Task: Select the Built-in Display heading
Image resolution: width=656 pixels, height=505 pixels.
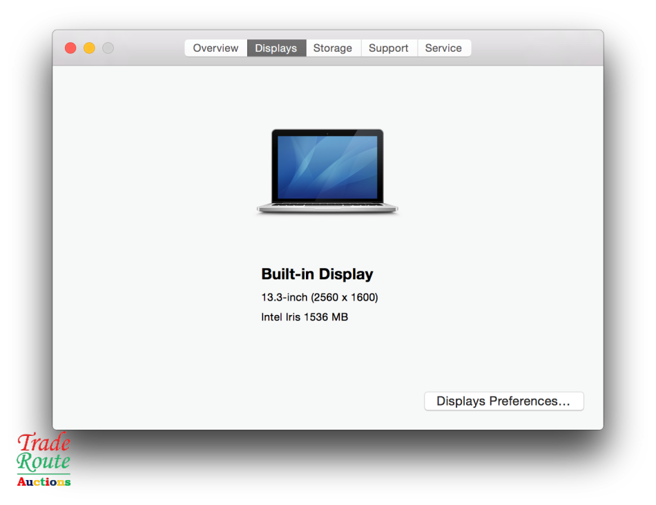Action: pyautogui.click(x=317, y=274)
